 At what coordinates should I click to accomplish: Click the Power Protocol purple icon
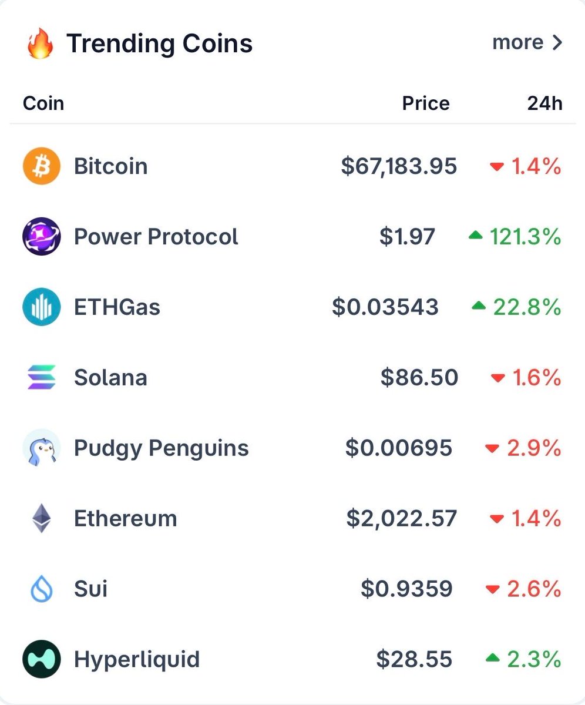coord(41,237)
